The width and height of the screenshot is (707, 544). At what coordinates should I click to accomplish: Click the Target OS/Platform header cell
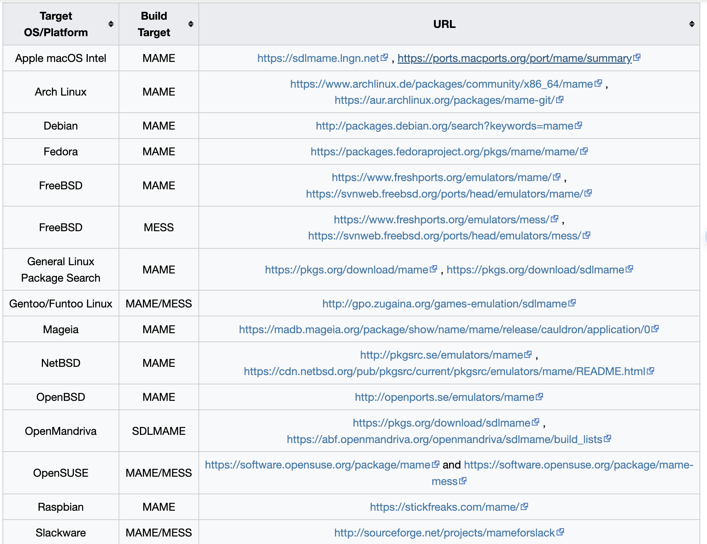click(x=56, y=24)
